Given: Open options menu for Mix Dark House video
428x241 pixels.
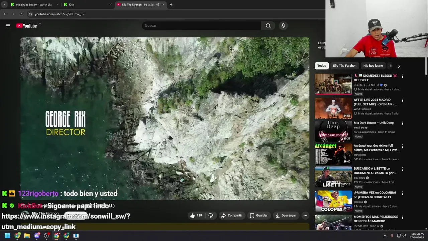Looking at the screenshot, I should (402, 124).
